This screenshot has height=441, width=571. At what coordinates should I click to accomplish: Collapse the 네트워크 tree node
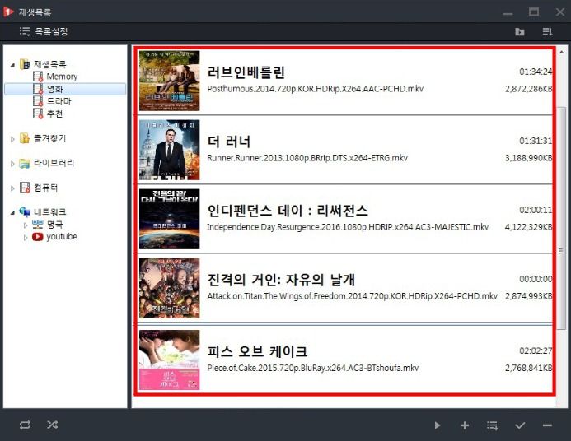(x=12, y=212)
